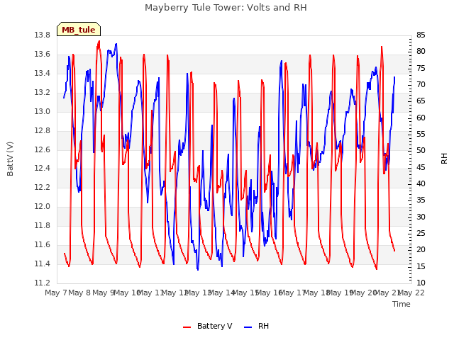
Task: Click the 13.0 tick on BattV axis
Action: [x=42, y=111]
